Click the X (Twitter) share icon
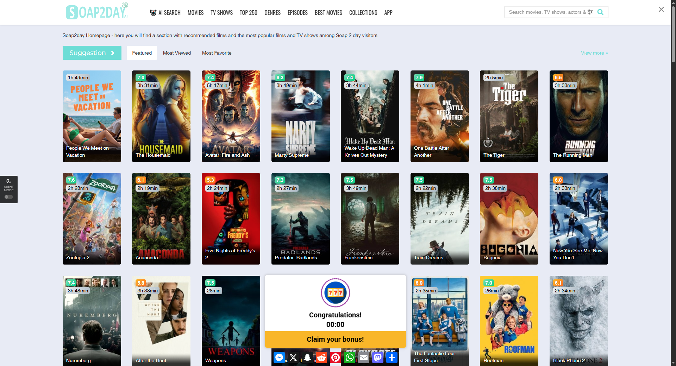 [293, 358]
